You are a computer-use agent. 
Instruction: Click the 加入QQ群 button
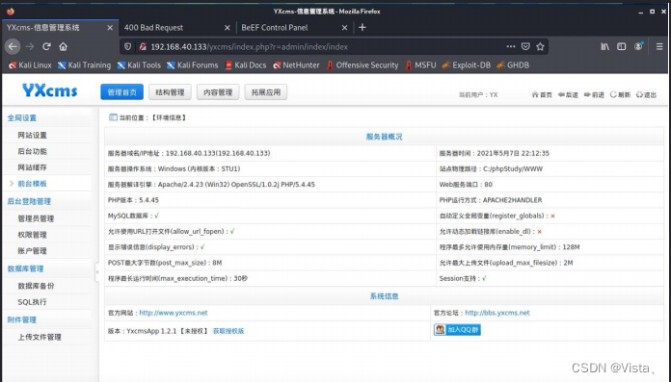457,329
